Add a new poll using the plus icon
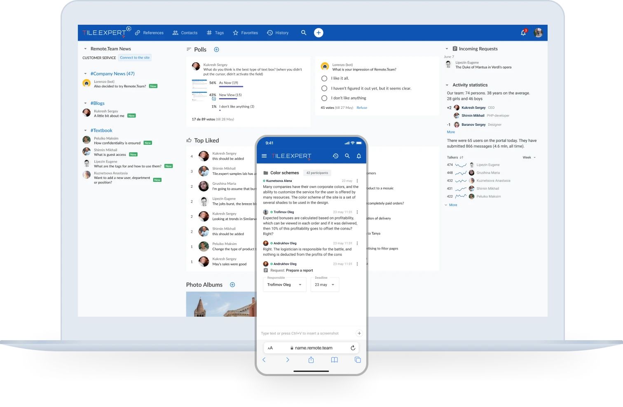 click(x=216, y=49)
